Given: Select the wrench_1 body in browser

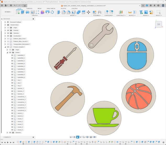Looking at the screenshot, I should point(20,113).
